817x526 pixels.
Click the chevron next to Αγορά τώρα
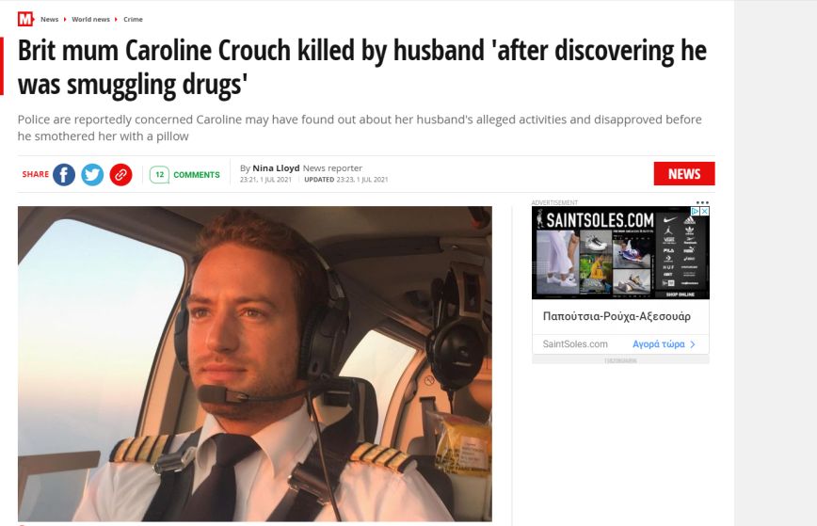(693, 344)
